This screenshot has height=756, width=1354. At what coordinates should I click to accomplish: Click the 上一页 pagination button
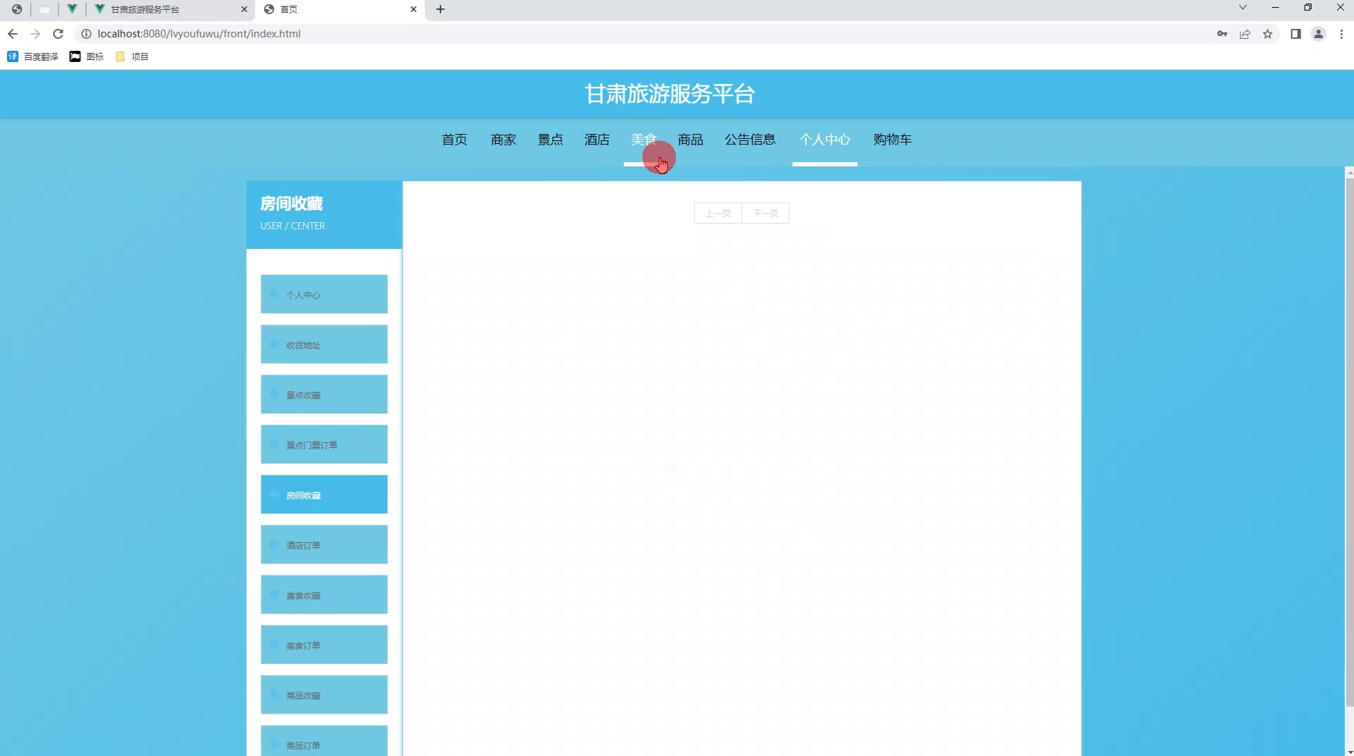click(x=718, y=213)
